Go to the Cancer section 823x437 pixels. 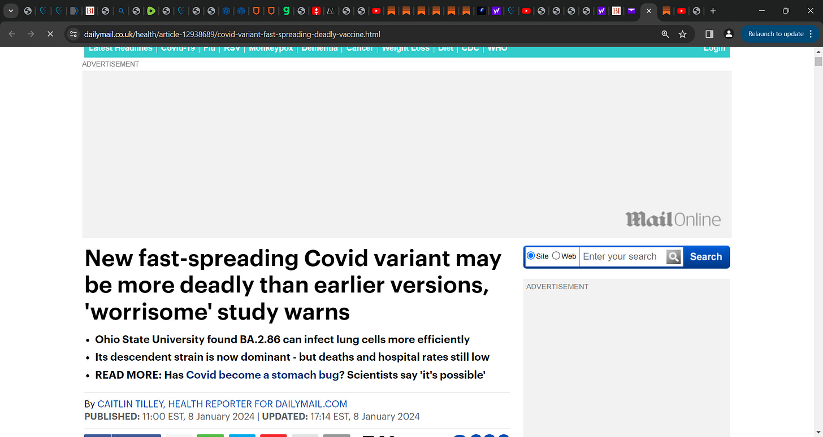[x=359, y=49]
